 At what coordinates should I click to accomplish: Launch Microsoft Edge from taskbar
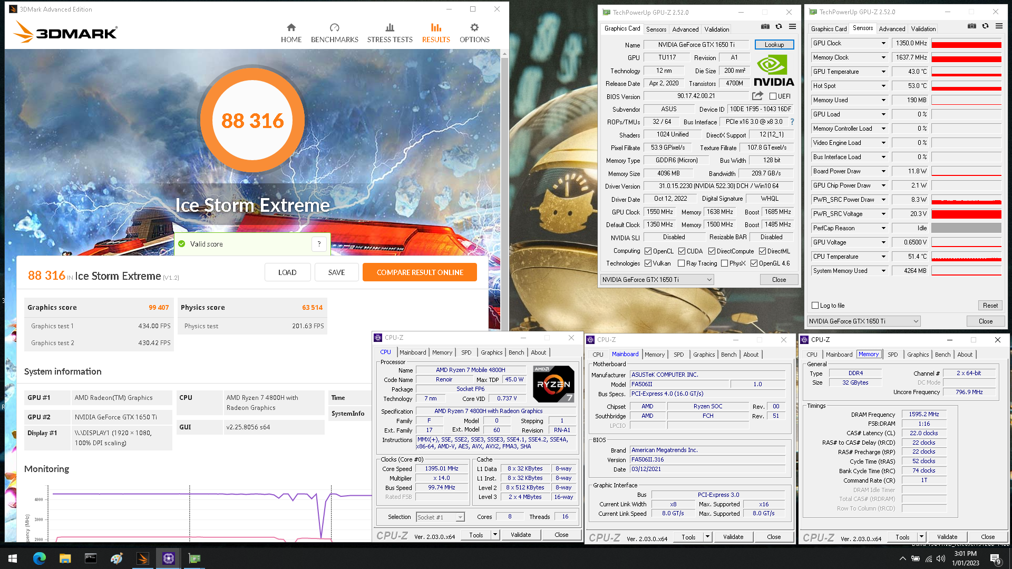(x=40, y=558)
